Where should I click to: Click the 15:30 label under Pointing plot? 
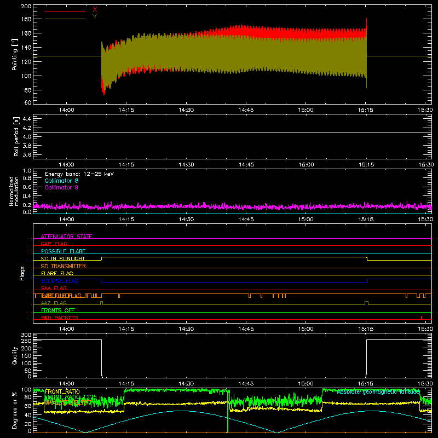(x=425, y=110)
